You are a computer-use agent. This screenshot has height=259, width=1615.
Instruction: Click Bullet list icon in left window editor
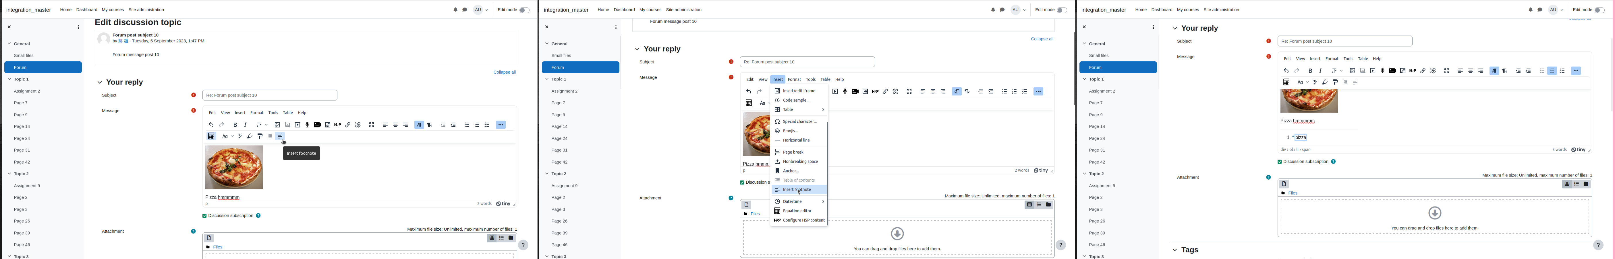click(x=467, y=125)
